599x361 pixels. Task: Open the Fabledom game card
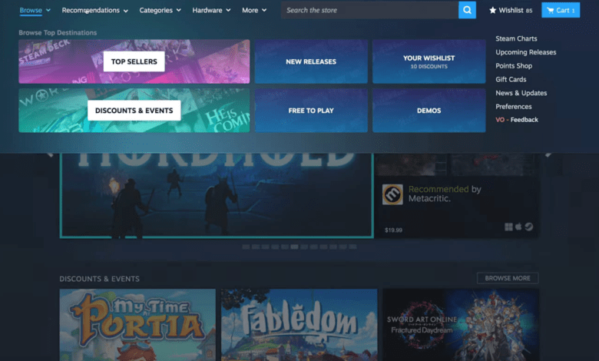tap(299, 325)
